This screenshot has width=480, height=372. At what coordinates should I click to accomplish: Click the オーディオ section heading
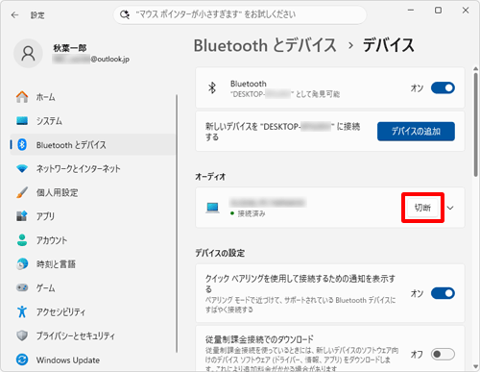(210, 177)
